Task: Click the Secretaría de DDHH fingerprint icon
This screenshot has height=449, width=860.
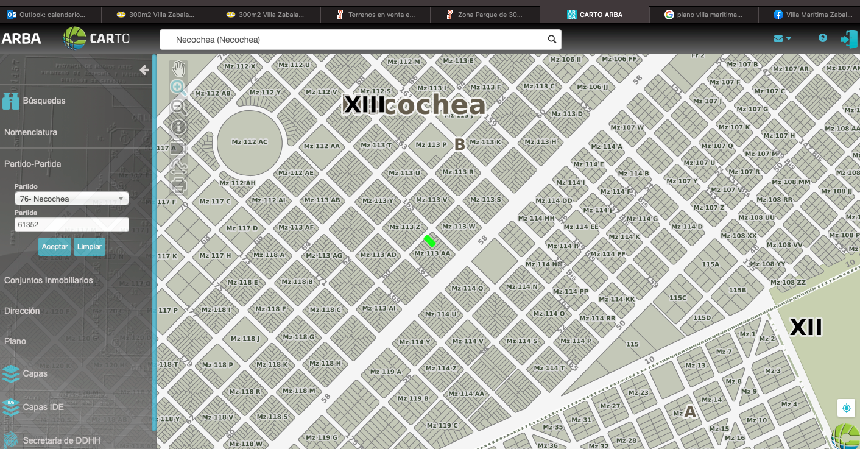Action: click(x=11, y=440)
